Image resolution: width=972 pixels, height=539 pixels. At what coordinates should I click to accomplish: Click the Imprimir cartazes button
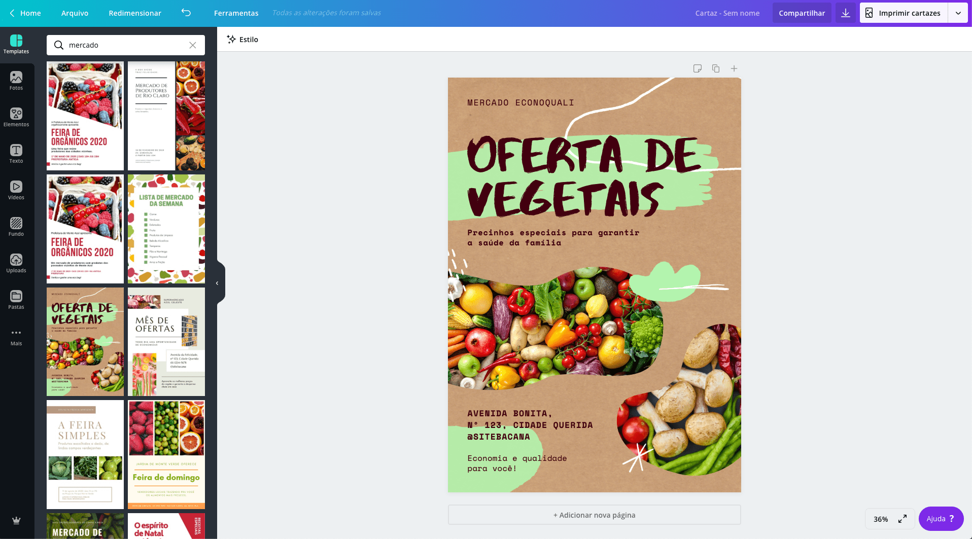coord(904,13)
